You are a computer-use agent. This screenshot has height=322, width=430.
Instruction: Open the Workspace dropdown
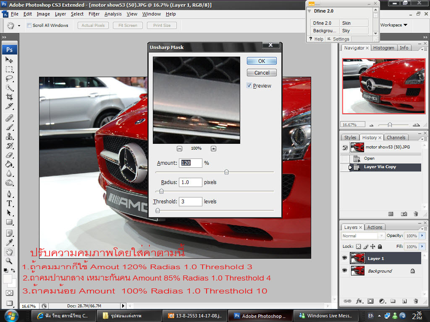pos(394,25)
